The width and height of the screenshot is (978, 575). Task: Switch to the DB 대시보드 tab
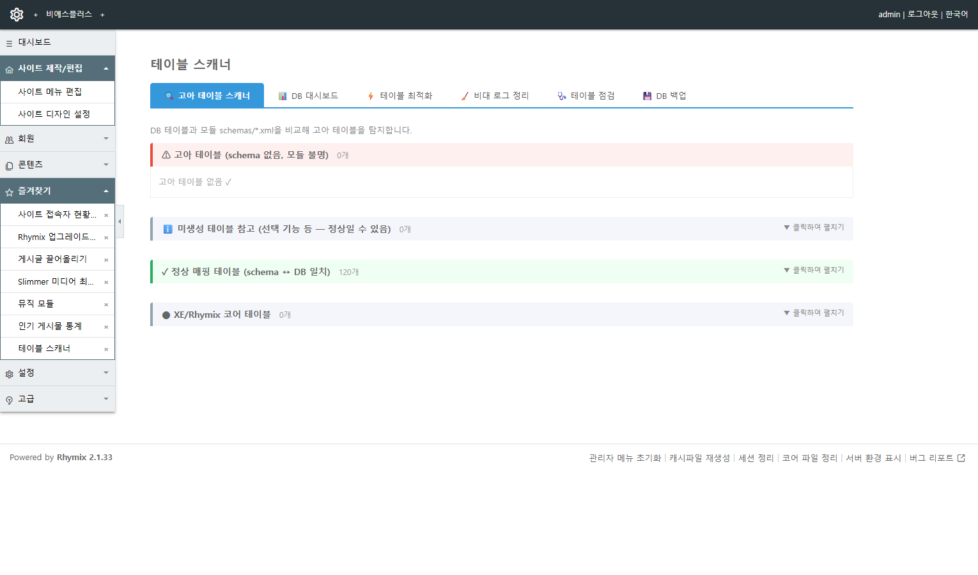coord(308,96)
